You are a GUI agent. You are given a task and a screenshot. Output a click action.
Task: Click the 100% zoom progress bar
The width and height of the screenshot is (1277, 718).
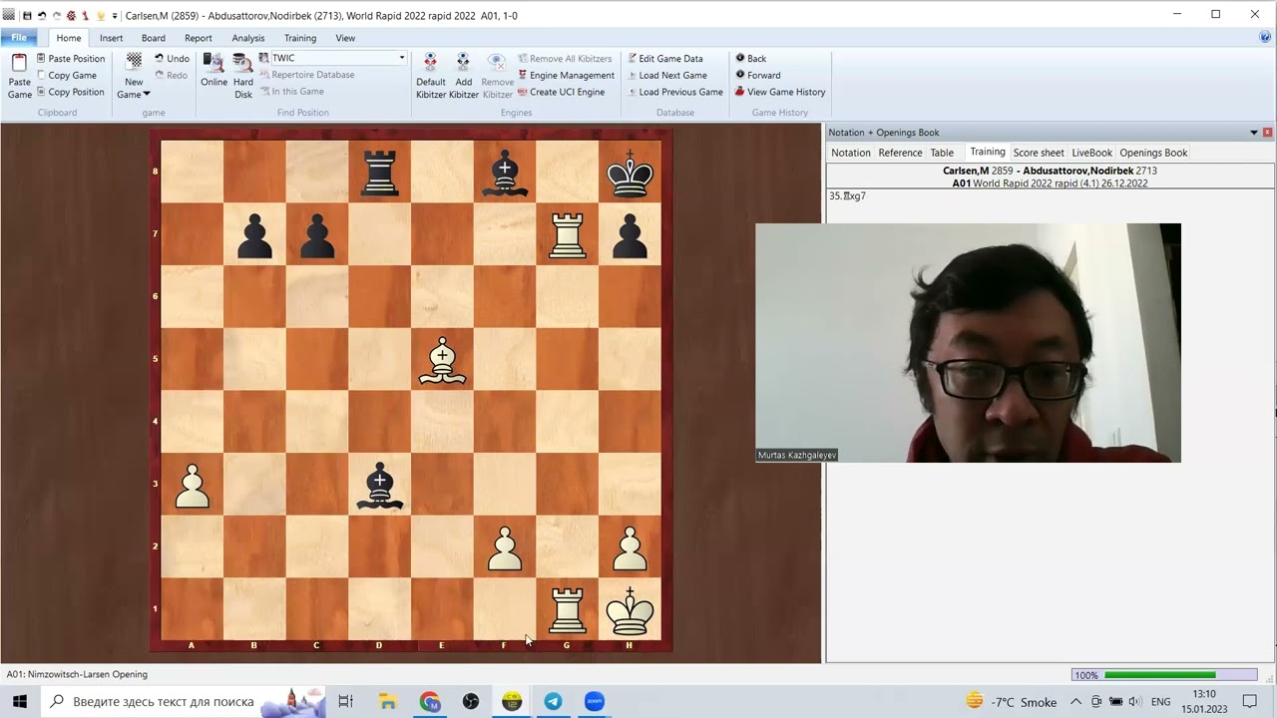pos(1162,675)
